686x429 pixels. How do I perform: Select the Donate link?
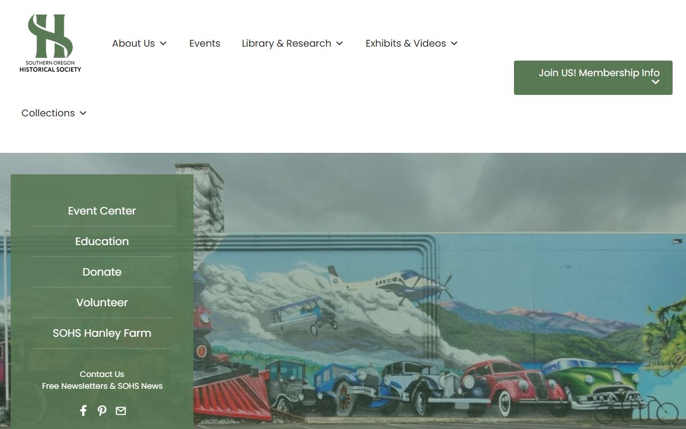pos(102,272)
